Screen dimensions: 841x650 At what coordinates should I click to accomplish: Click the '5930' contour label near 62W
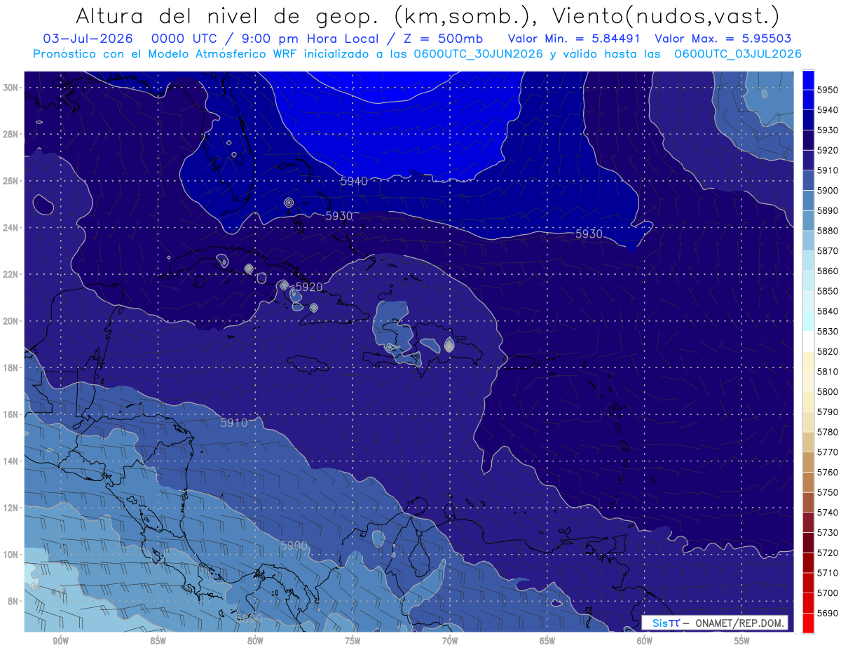[x=589, y=233]
